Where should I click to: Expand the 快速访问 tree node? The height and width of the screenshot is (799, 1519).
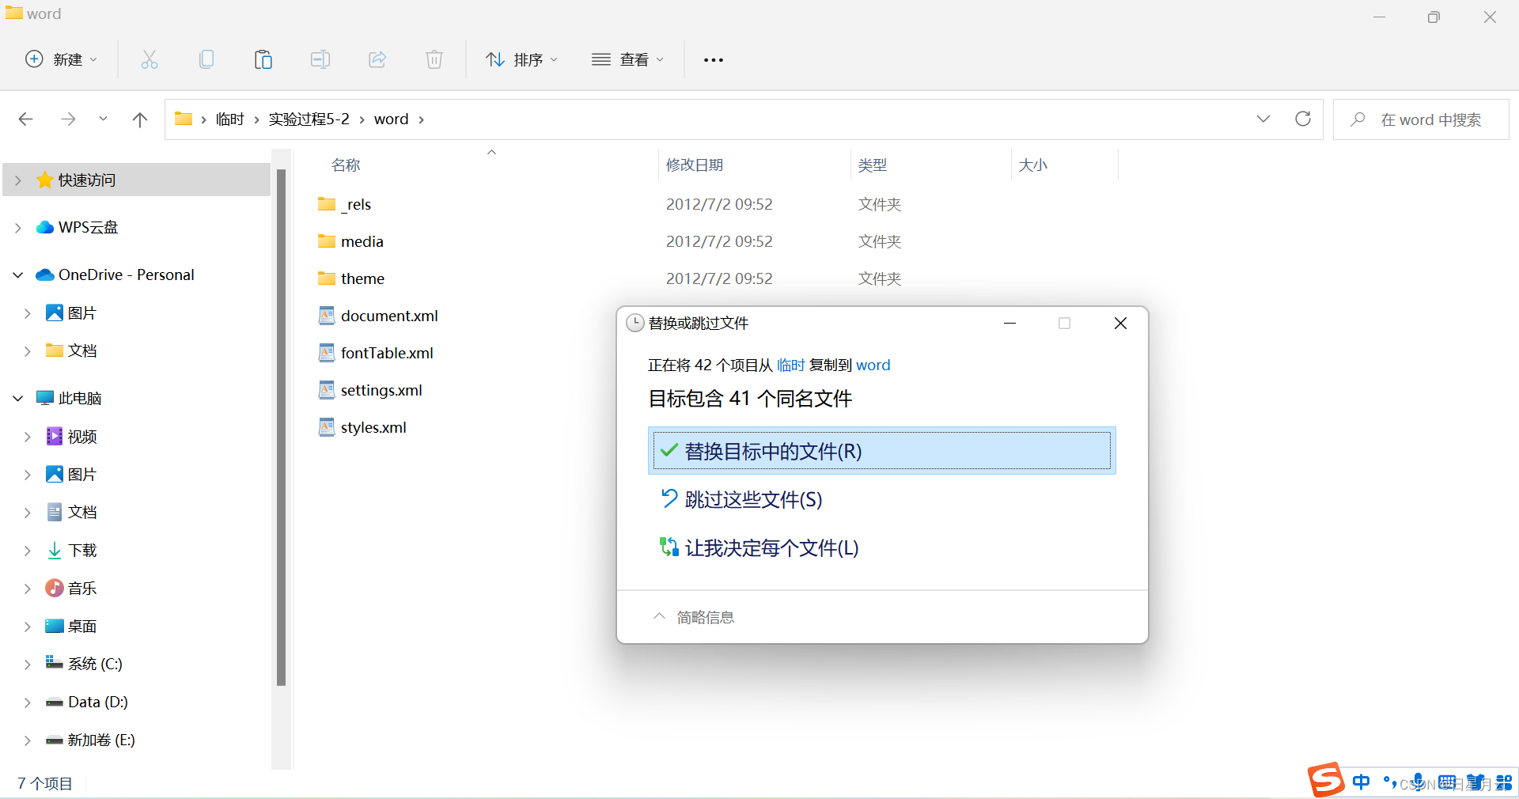pos(17,180)
